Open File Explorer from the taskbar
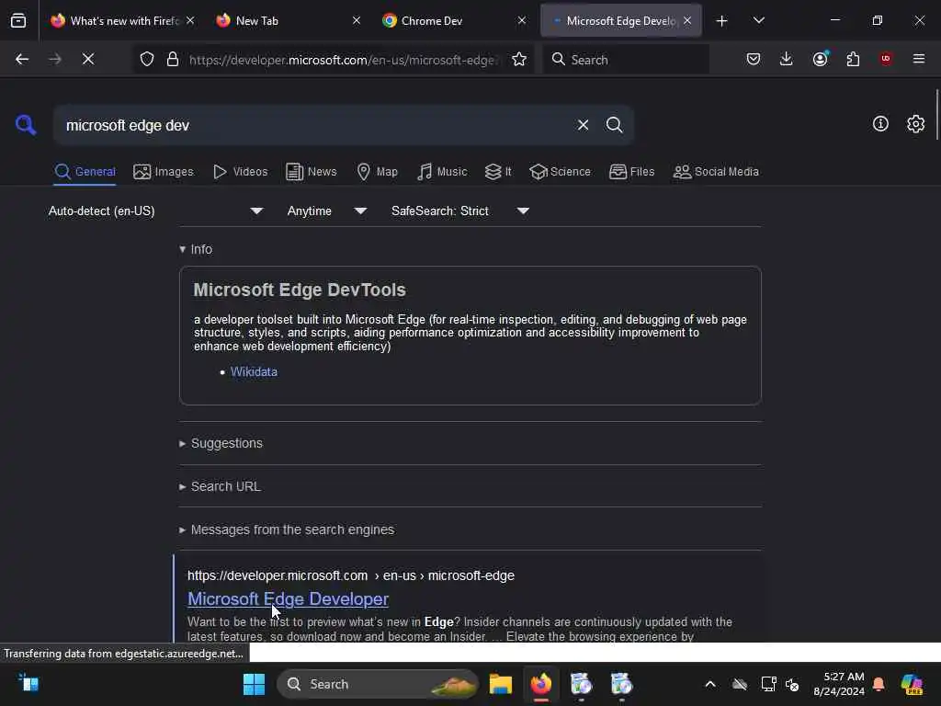 pyautogui.click(x=501, y=684)
